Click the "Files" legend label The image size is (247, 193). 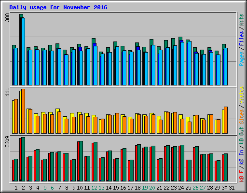coord(241,39)
